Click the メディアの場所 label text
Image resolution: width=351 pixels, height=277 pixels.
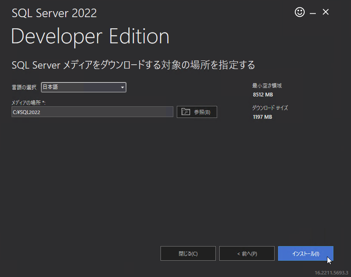click(28, 102)
